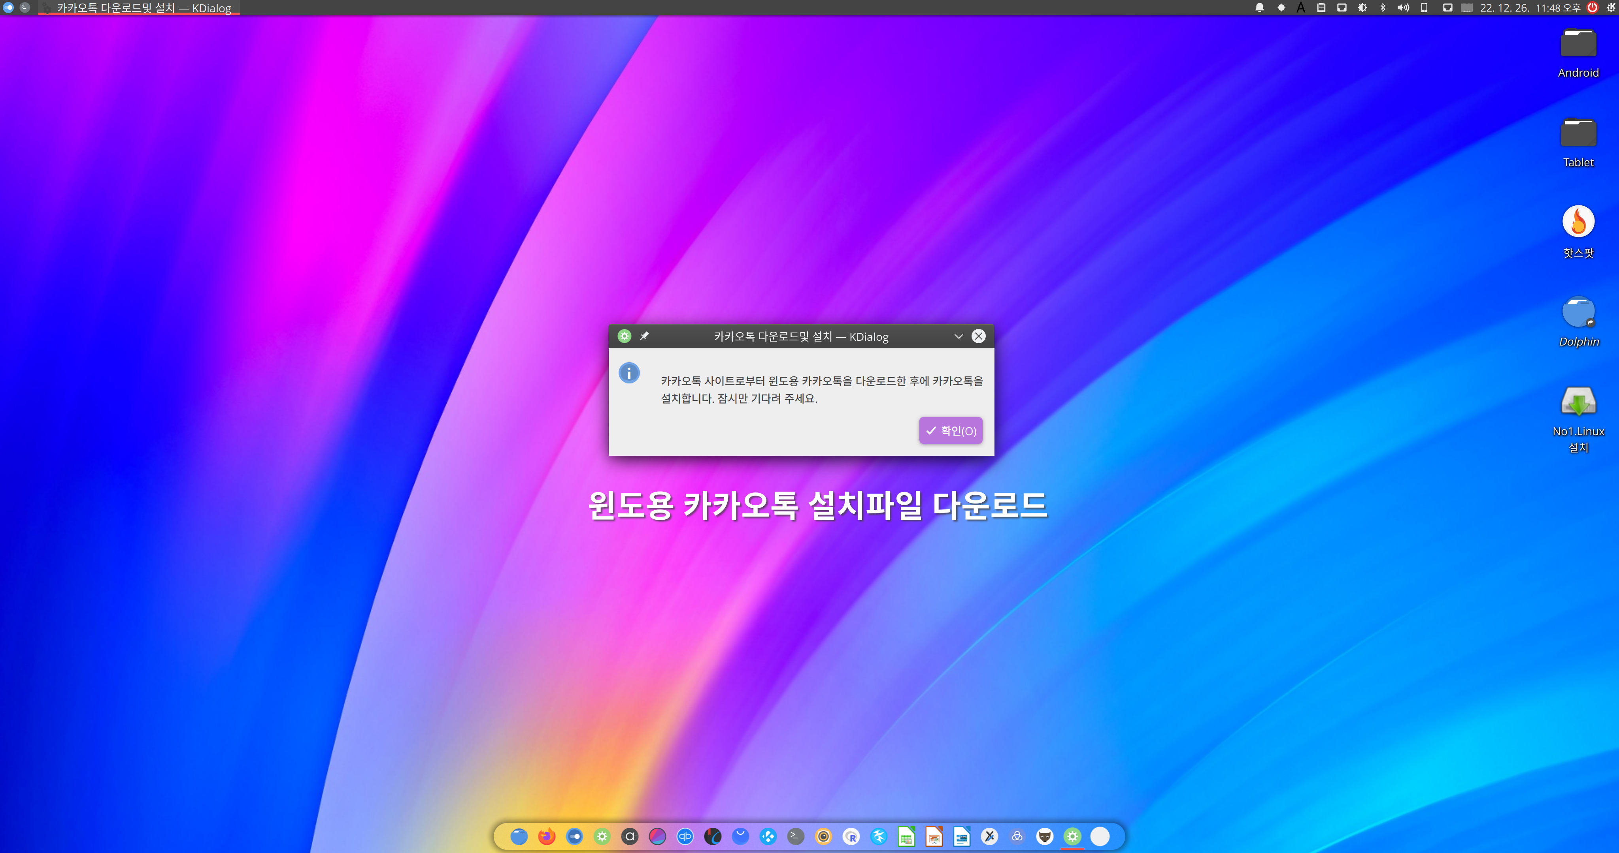Open the three-circles app in dock
The image size is (1619, 853).
pyautogui.click(x=1017, y=836)
